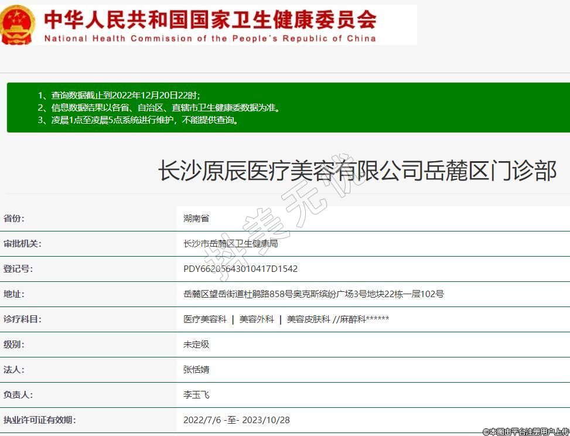Click the 登记号 row label
Viewport: 570px width, 436px height.
18,269
